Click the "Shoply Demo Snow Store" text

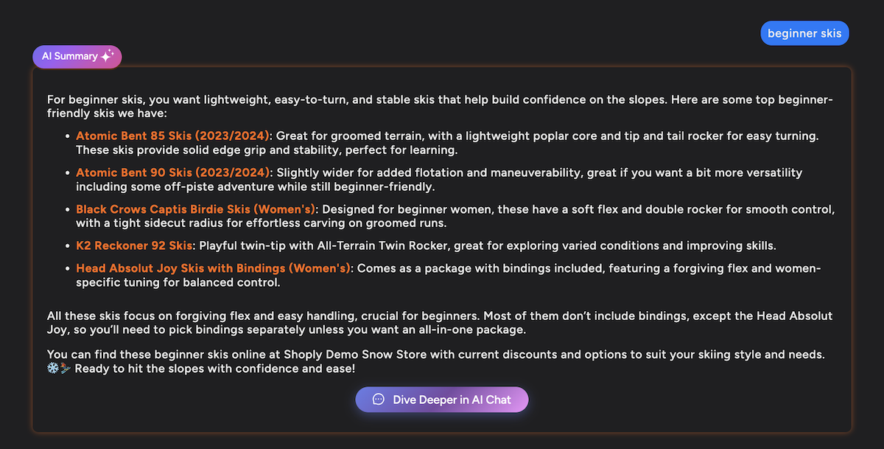point(360,354)
